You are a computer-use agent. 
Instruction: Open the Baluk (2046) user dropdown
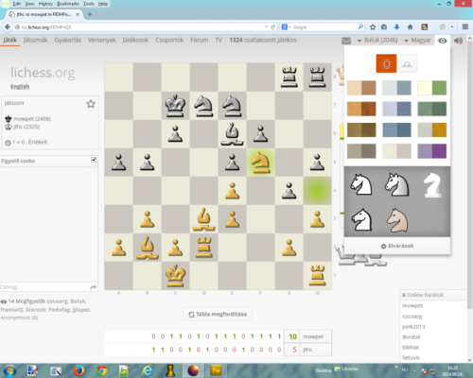coord(377,41)
